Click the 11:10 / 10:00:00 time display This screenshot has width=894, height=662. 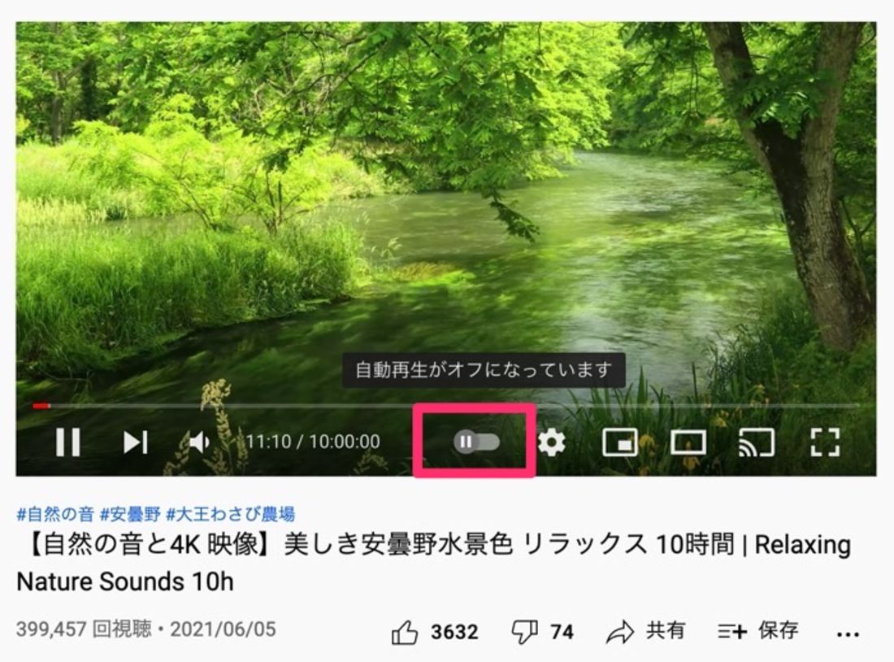(x=313, y=442)
